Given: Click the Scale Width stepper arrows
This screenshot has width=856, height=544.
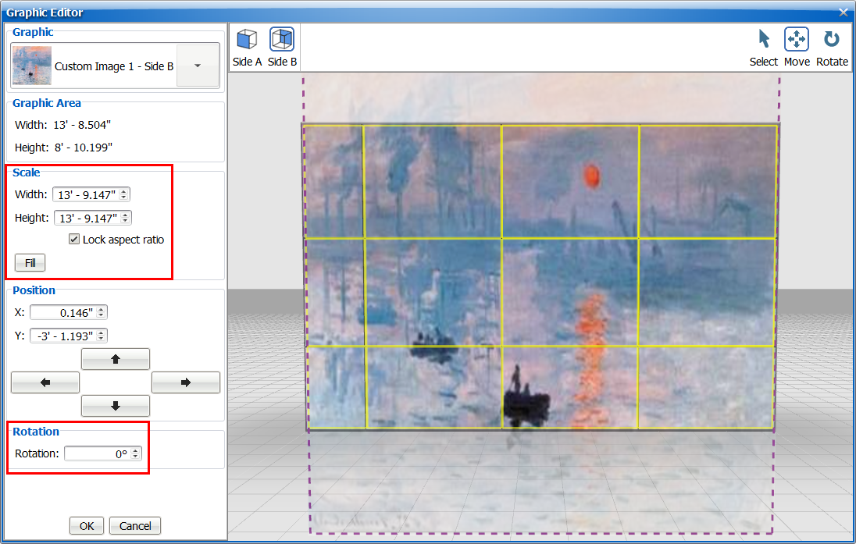Looking at the screenshot, I should 124,194.
